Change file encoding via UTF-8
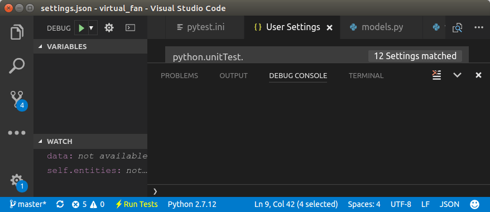This screenshot has width=490, height=212. click(401, 205)
